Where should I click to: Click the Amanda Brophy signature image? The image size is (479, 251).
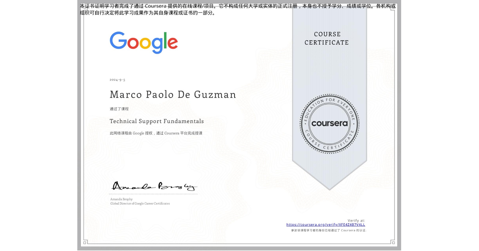(154, 186)
